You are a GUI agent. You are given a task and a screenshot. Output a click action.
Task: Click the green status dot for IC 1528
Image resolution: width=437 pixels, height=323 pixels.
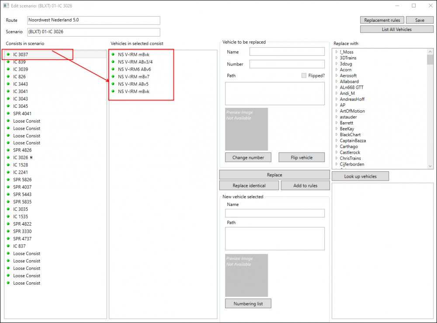coord(8,165)
